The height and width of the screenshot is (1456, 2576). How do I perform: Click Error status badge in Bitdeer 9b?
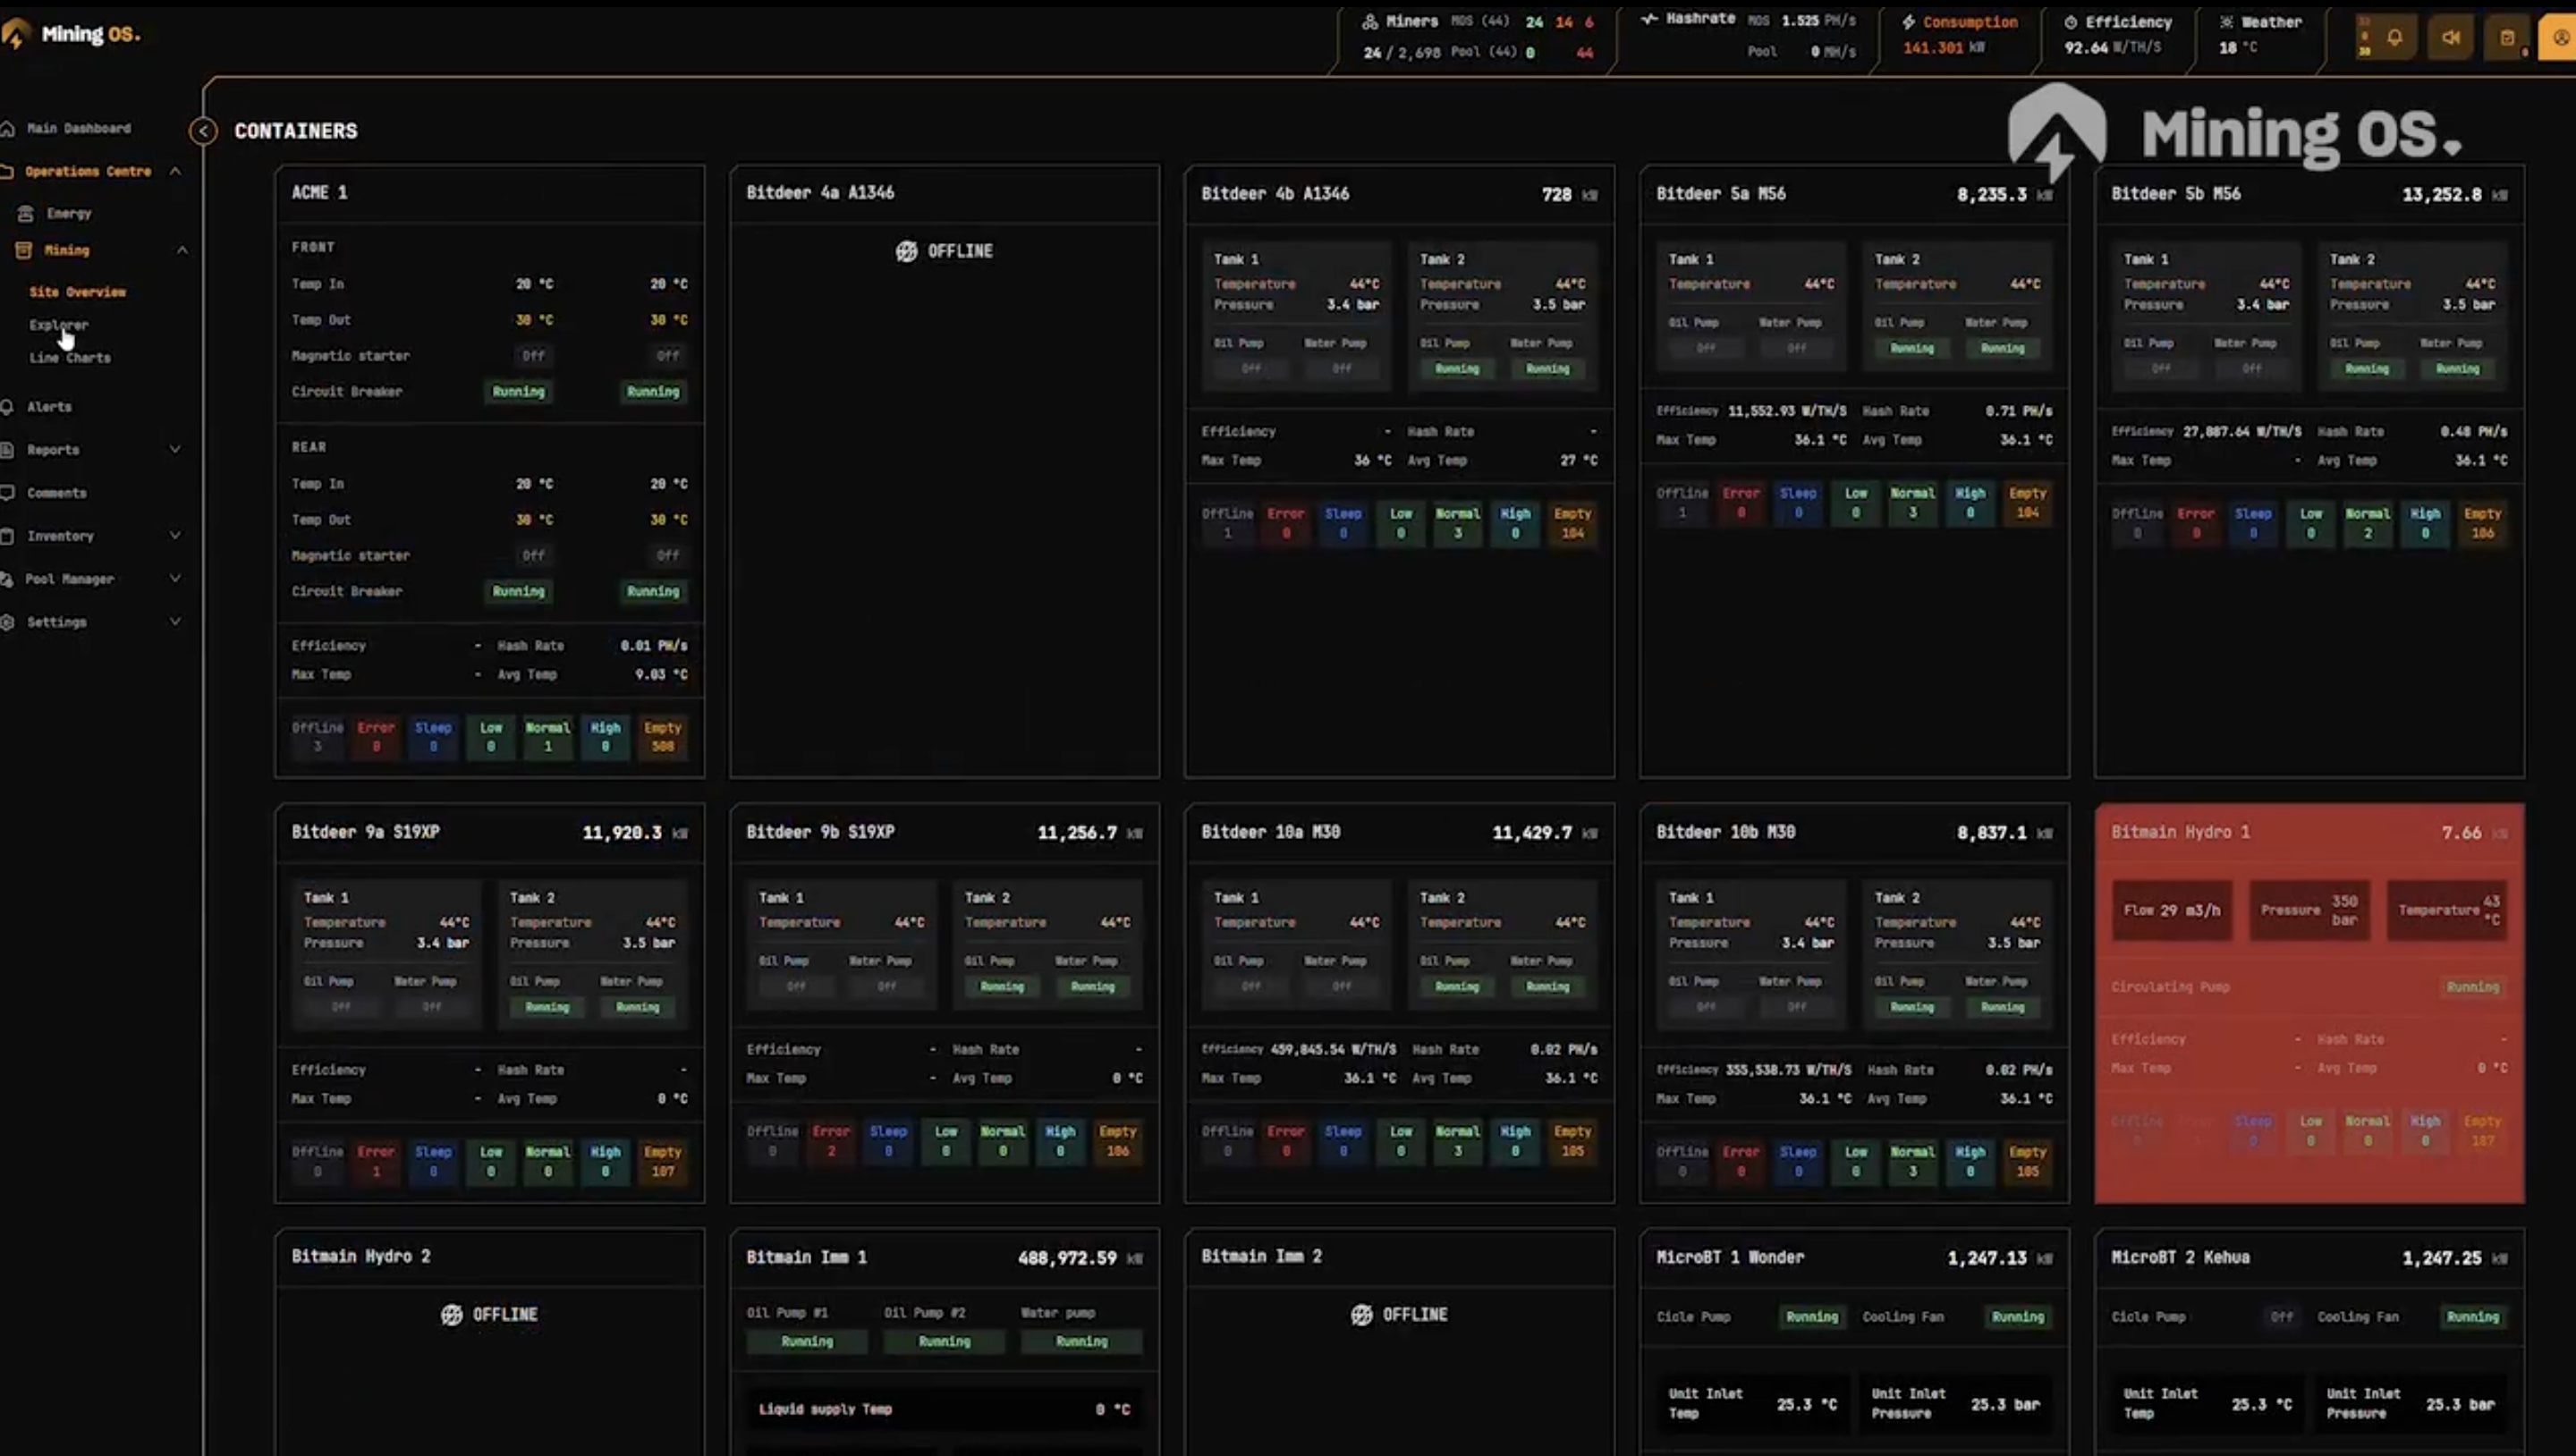click(x=831, y=1141)
